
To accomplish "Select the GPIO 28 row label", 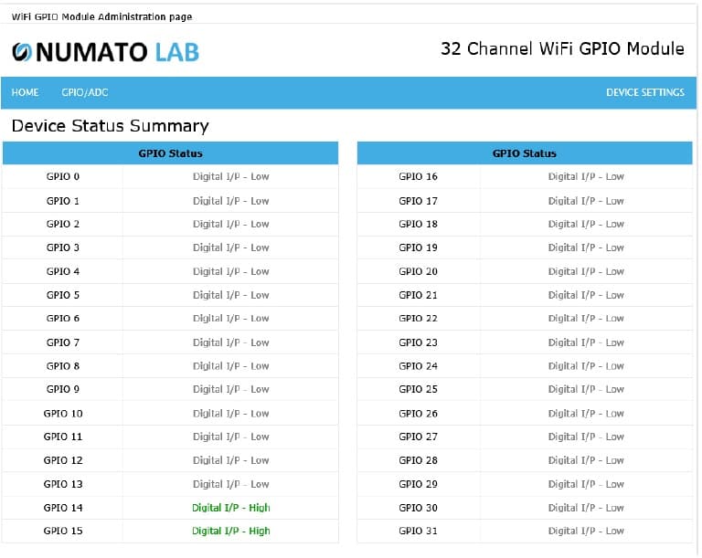I will point(418,460).
